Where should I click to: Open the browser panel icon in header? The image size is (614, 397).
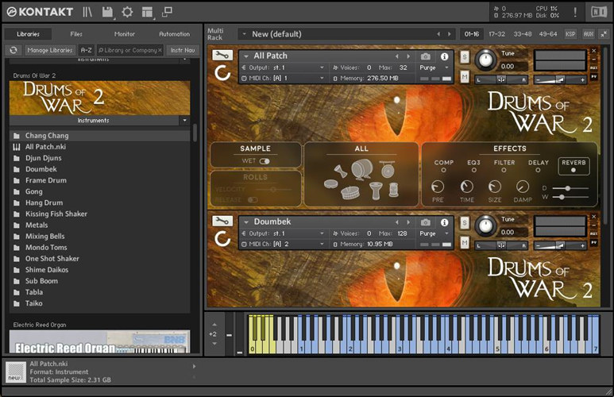pos(87,12)
